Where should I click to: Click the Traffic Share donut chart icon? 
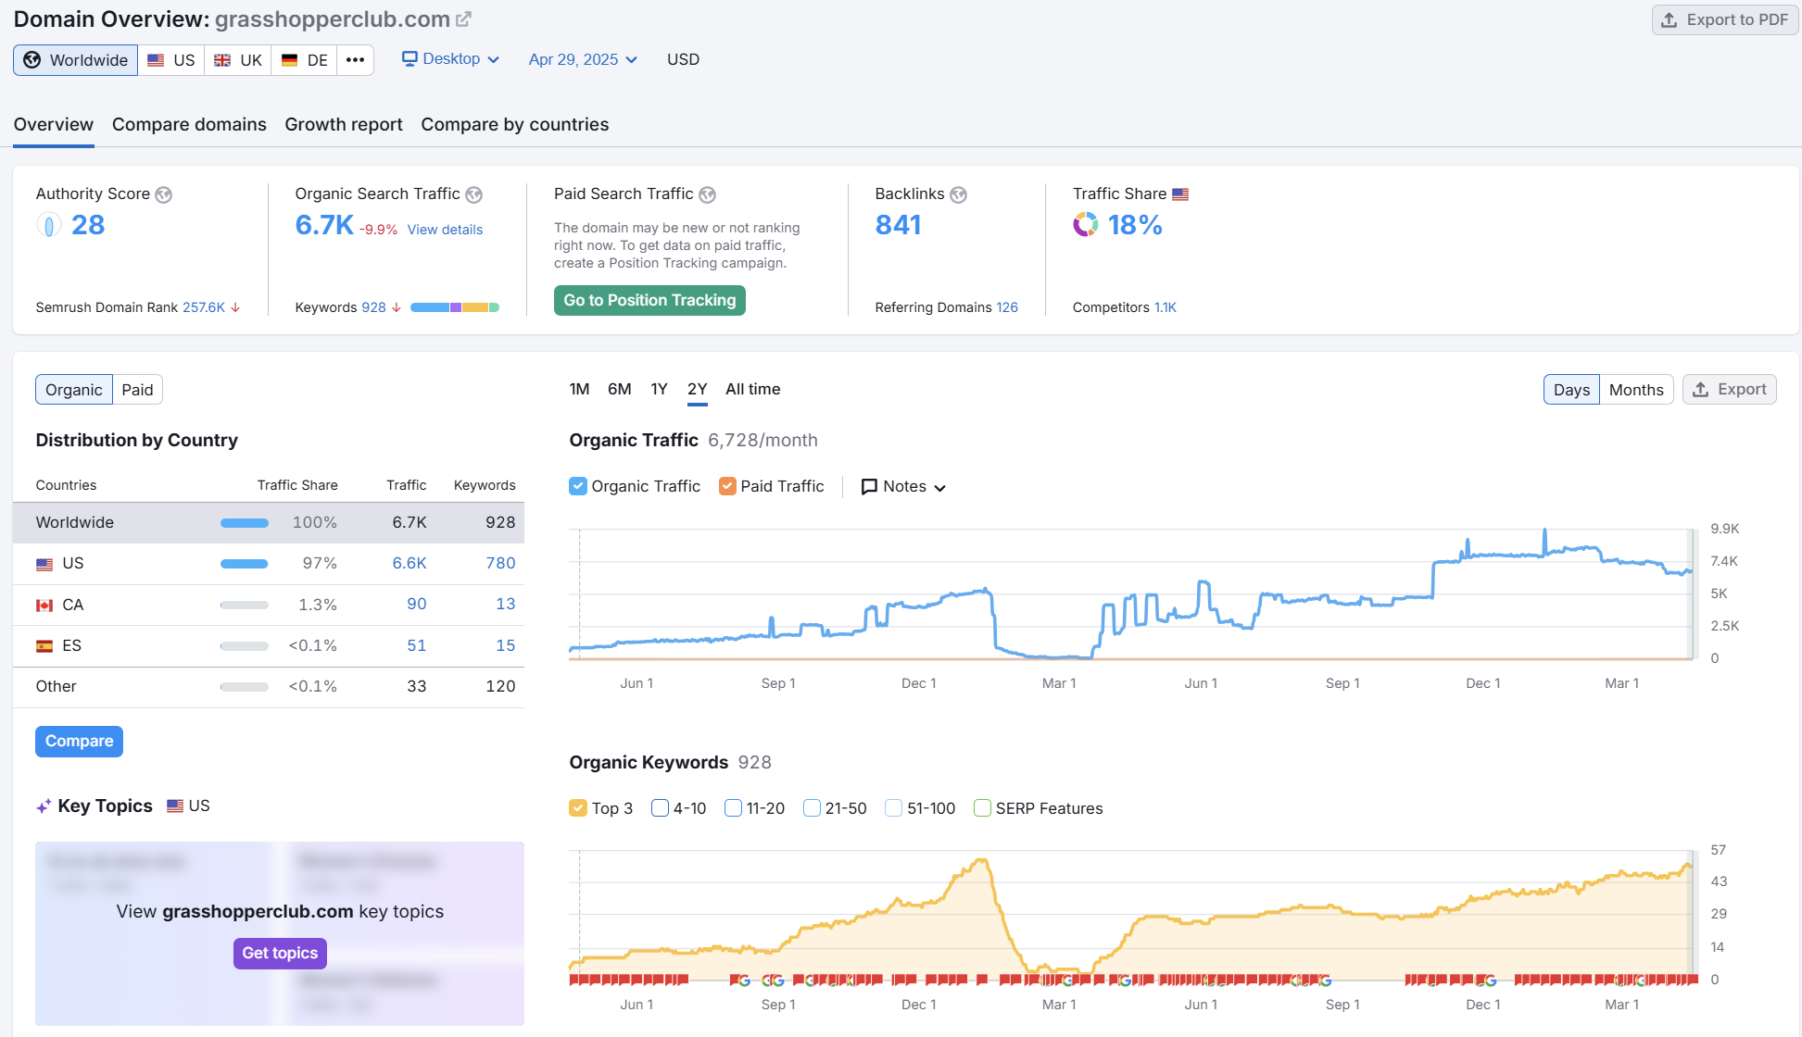coord(1086,225)
